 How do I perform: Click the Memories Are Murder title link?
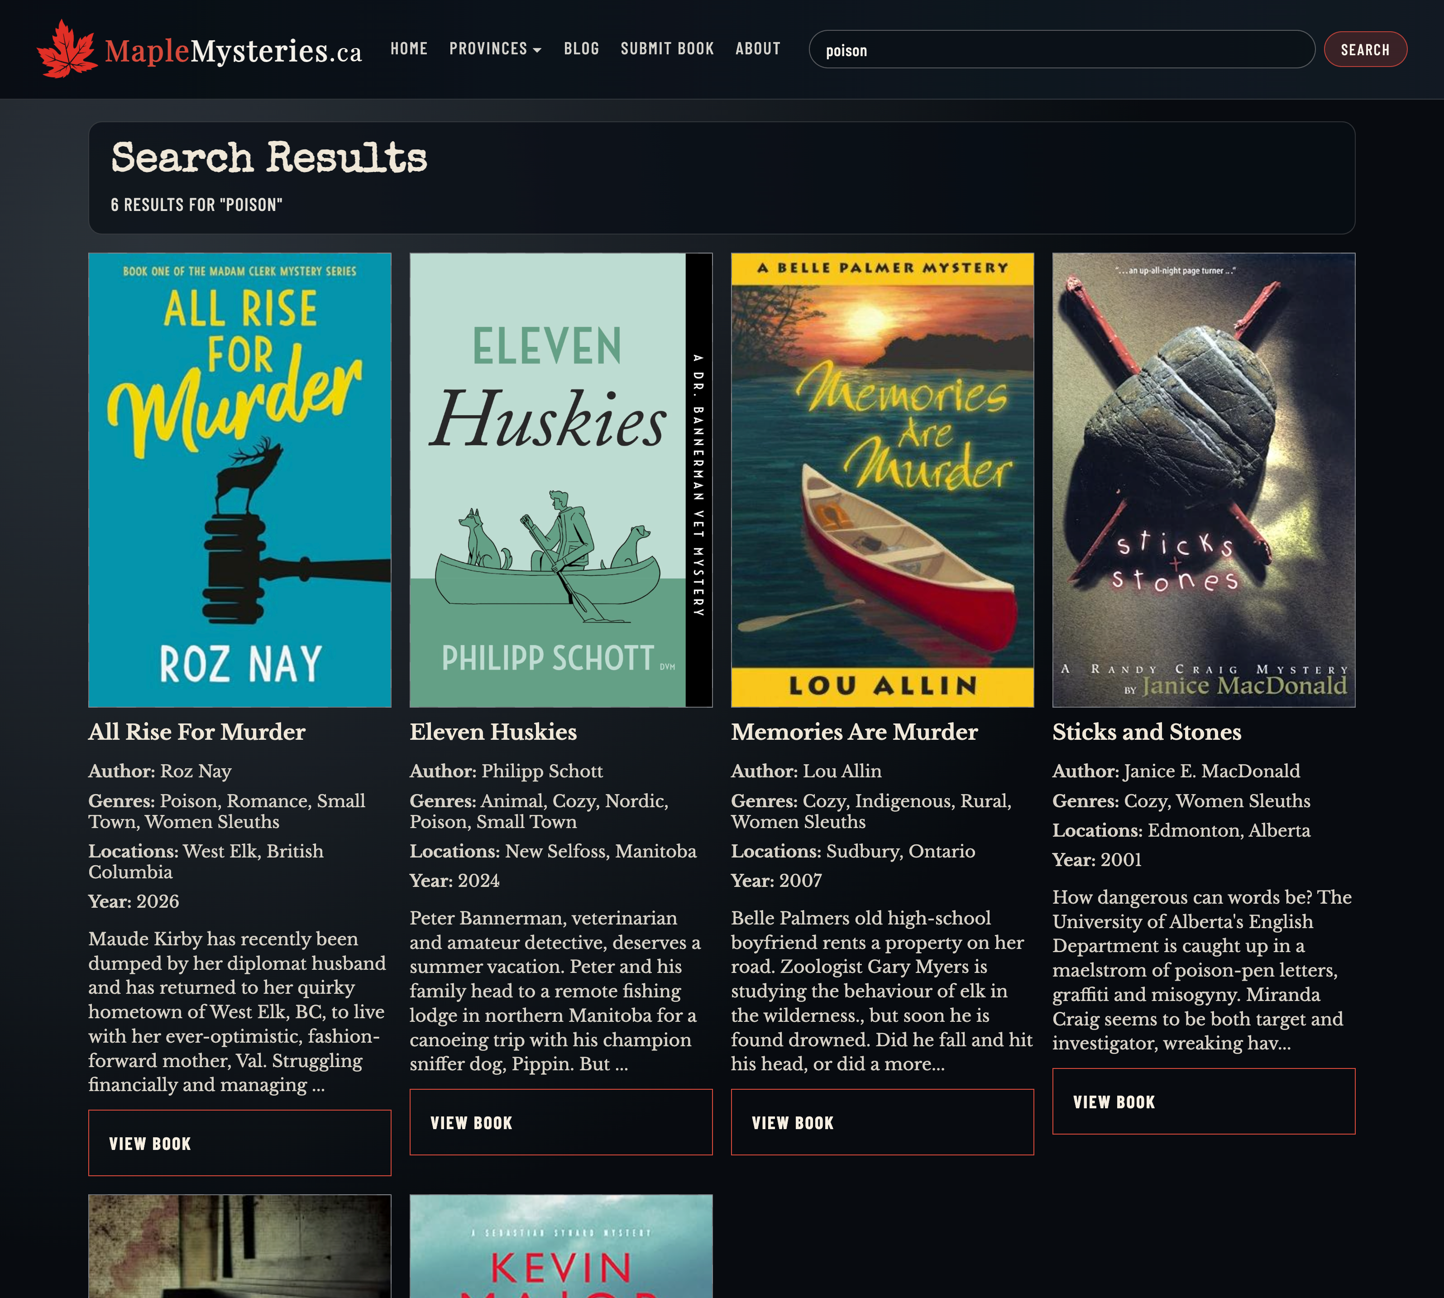point(854,732)
